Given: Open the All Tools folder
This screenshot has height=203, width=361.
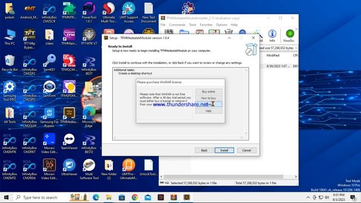Looking at the screenshot, I should [10, 116].
